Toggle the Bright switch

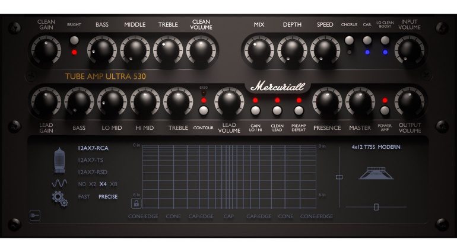tap(74, 41)
